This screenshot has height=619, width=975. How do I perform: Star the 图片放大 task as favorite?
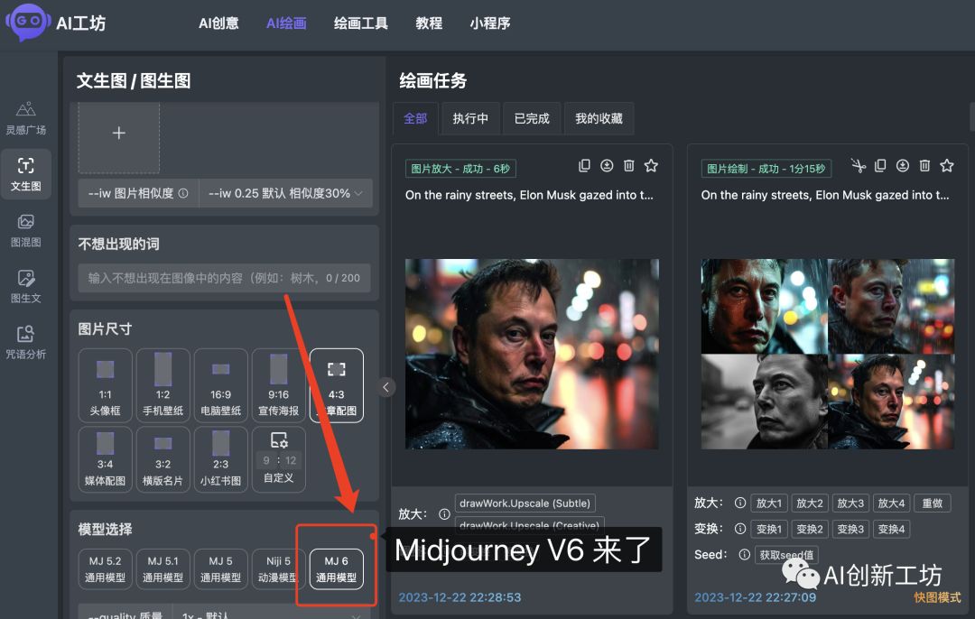click(x=651, y=165)
